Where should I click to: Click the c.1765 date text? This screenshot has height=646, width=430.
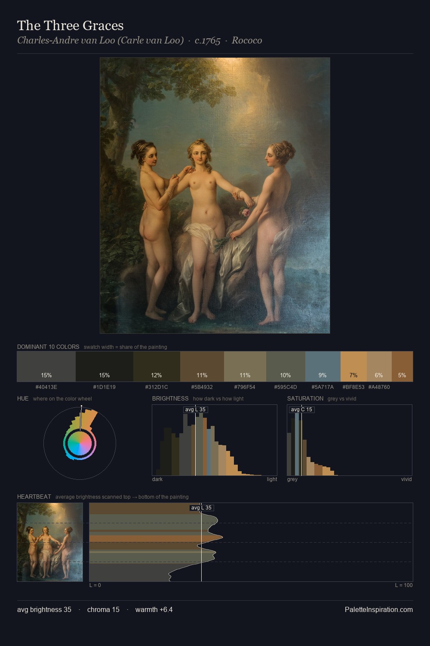pyautogui.click(x=208, y=40)
